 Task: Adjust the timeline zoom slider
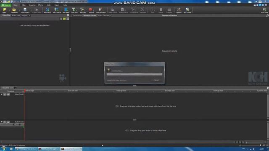pyautogui.click(x=254, y=142)
